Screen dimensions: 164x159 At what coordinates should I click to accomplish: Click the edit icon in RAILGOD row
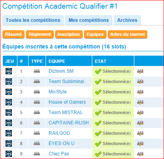pos(140,133)
